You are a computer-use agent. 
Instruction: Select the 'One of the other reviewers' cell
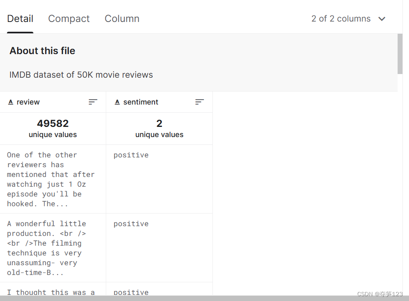[x=50, y=179]
